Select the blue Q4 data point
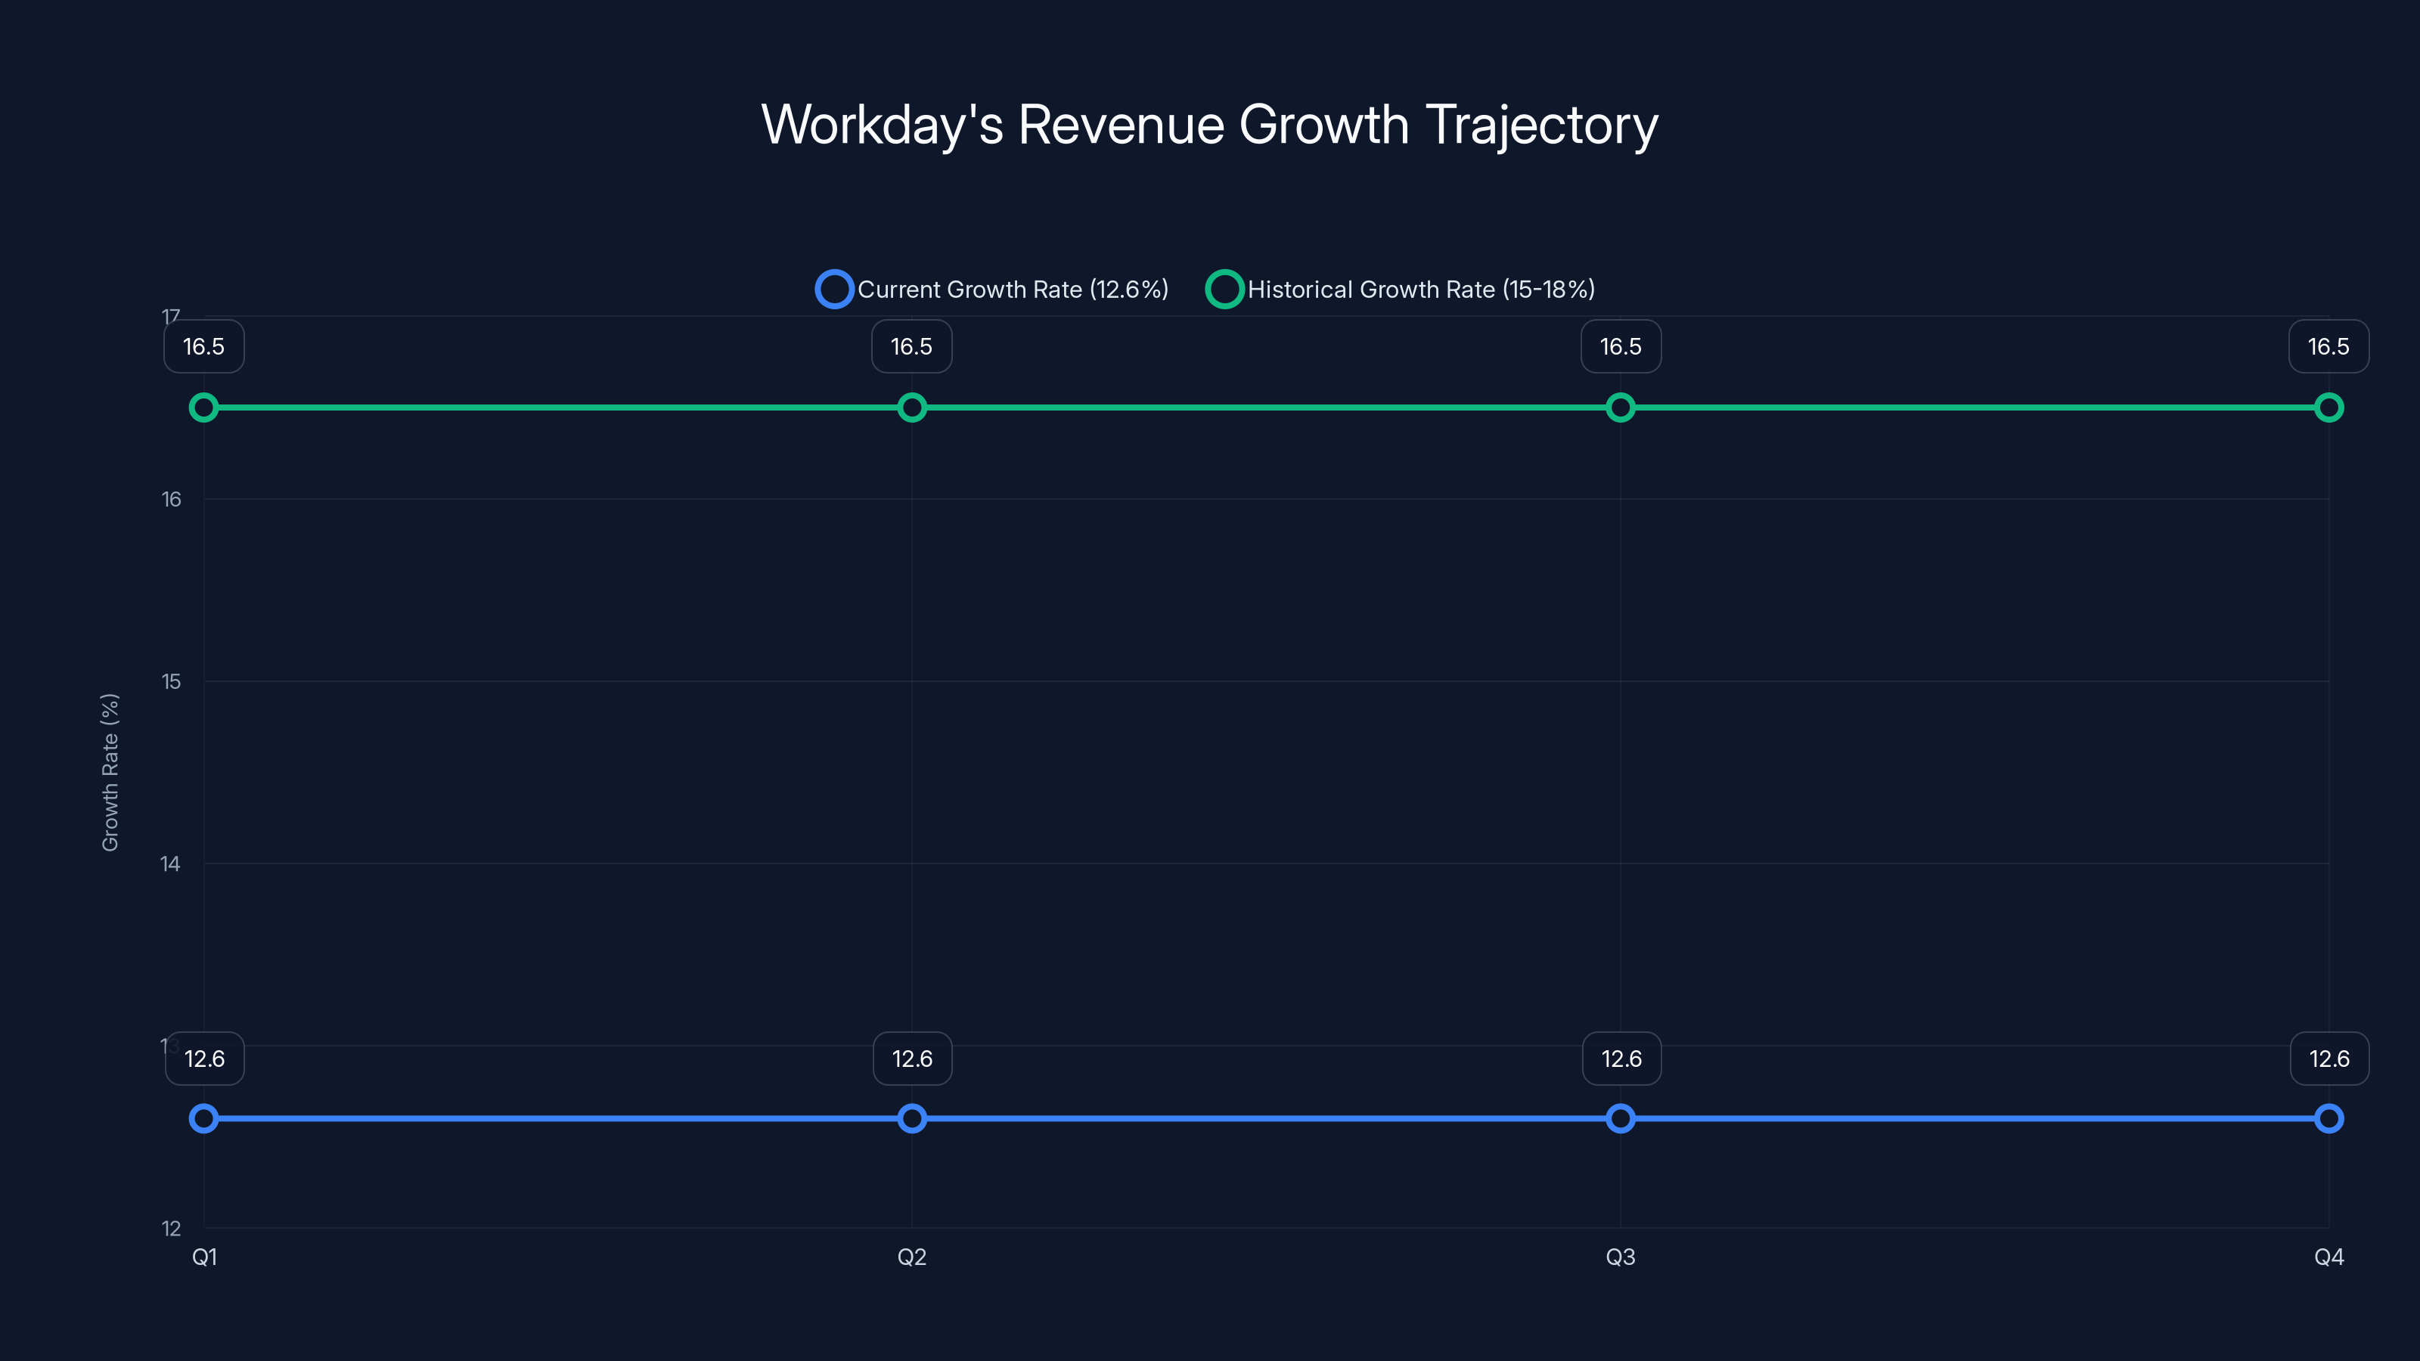The height and width of the screenshot is (1361, 2420). (2329, 1119)
